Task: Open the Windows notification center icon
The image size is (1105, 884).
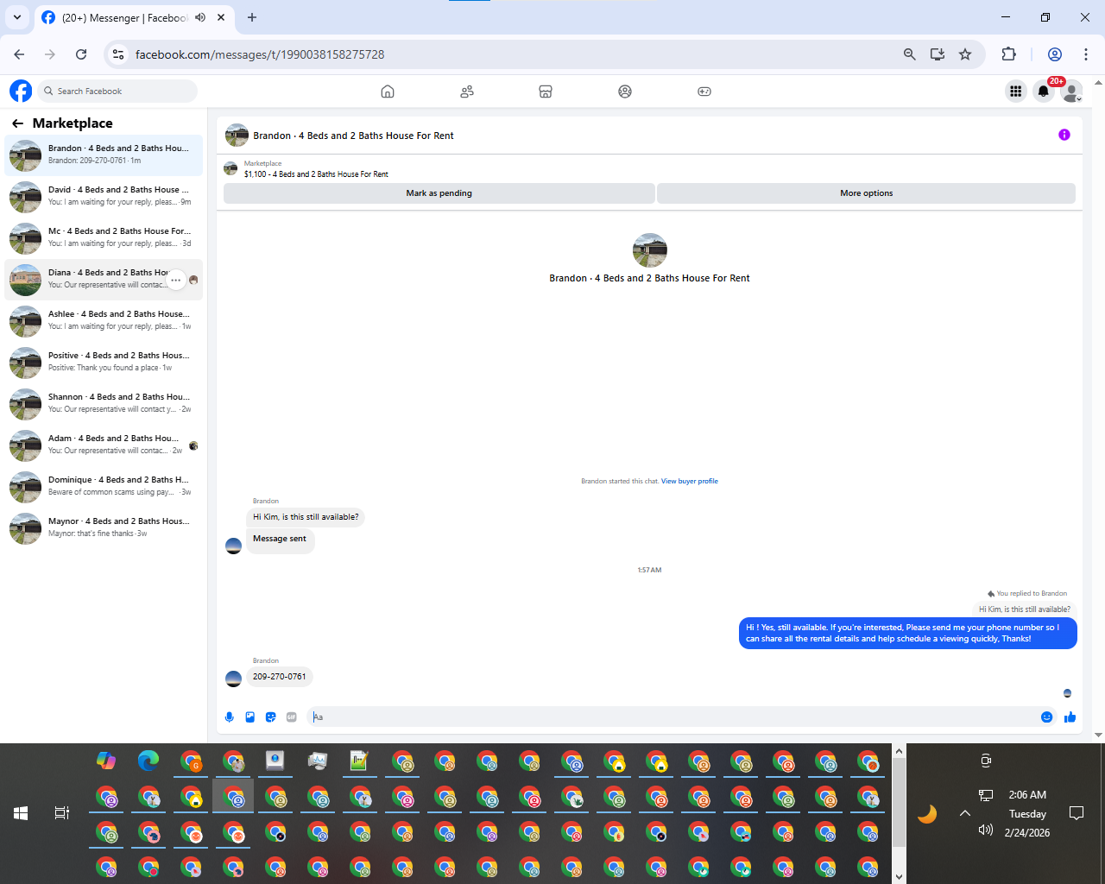Action: (1077, 813)
